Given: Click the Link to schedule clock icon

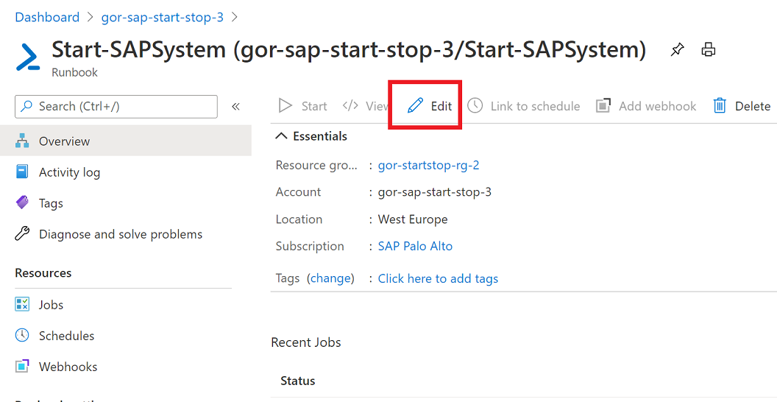Looking at the screenshot, I should [475, 105].
